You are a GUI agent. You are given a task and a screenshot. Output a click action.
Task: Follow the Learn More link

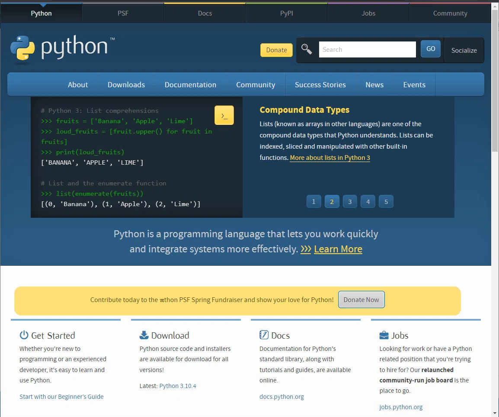338,249
